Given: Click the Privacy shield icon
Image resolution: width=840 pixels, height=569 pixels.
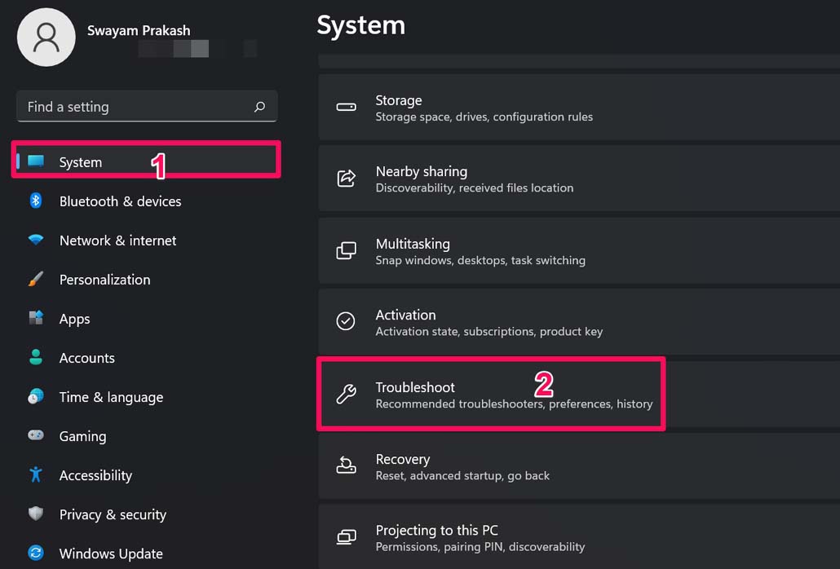Looking at the screenshot, I should pyautogui.click(x=36, y=514).
